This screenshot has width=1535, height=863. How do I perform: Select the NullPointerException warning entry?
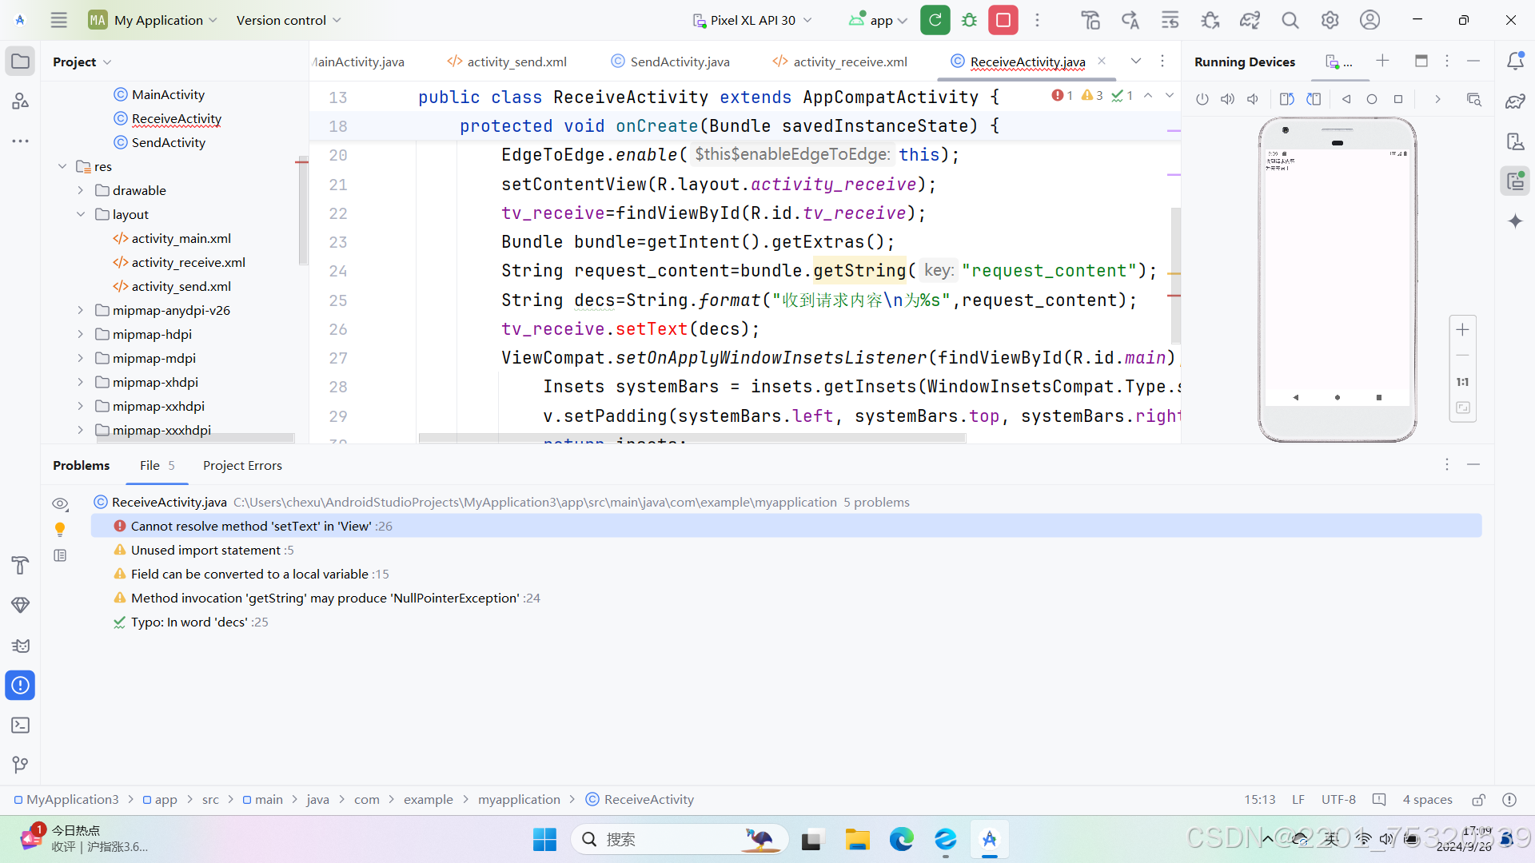(325, 598)
